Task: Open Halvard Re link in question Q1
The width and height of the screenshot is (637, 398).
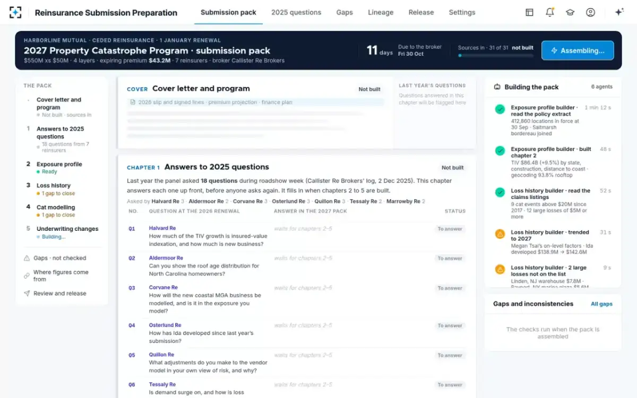Action: [162, 228]
